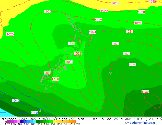The image size is (162, 125).
Task: Click the light pink legend swatch
Action: pos(18,122)
